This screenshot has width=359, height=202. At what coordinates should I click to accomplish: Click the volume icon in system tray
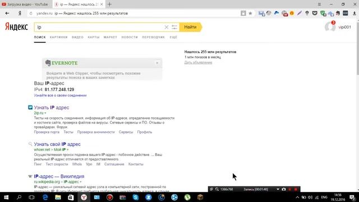(x=310, y=197)
